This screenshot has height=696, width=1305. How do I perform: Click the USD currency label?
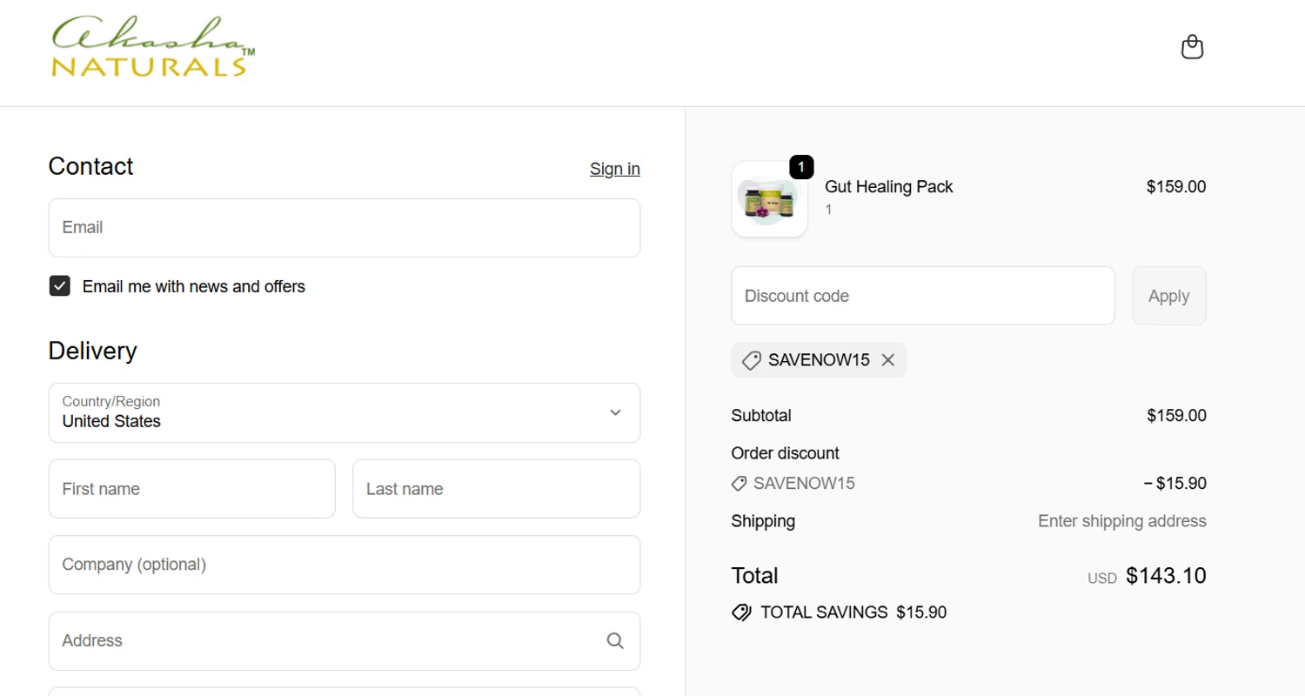1102,579
